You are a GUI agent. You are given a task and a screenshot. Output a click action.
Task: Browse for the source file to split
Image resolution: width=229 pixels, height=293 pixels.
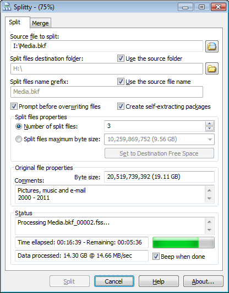pyautogui.click(x=212, y=46)
